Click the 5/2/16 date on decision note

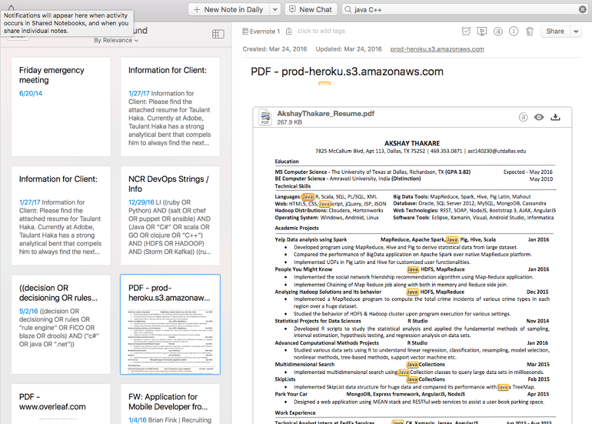(x=29, y=311)
